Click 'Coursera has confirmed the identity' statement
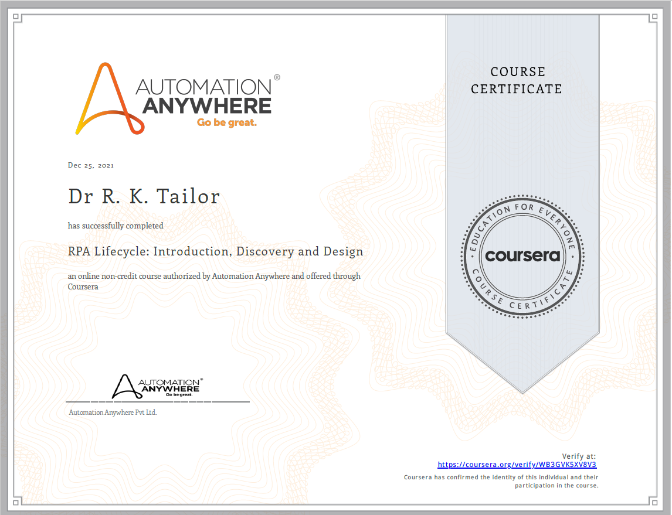Viewport: 672px width, 515px height. [501, 481]
